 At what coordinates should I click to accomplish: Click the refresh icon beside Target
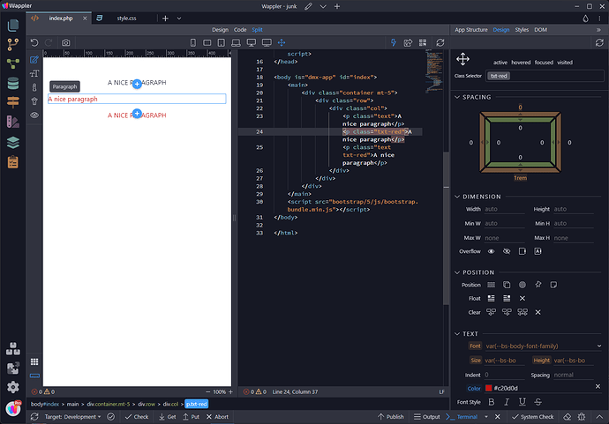(x=34, y=417)
